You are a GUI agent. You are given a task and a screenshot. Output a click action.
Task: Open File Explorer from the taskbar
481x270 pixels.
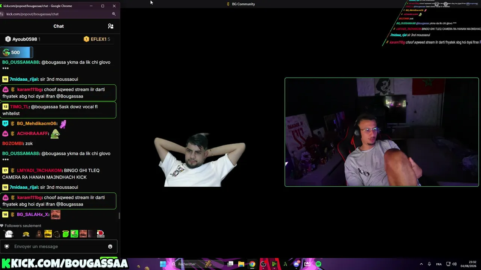point(241,264)
